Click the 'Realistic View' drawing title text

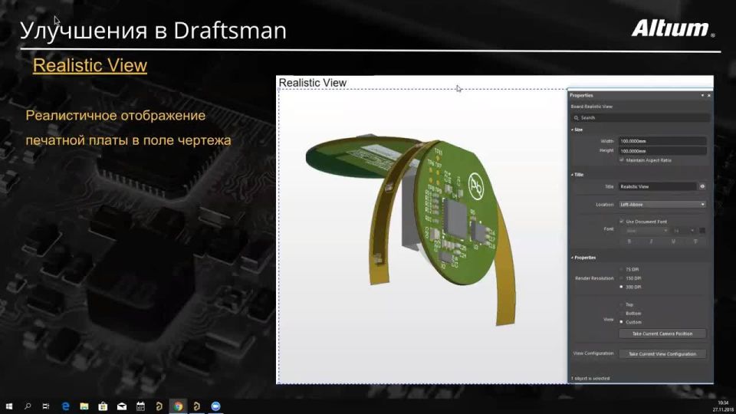point(313,83)
